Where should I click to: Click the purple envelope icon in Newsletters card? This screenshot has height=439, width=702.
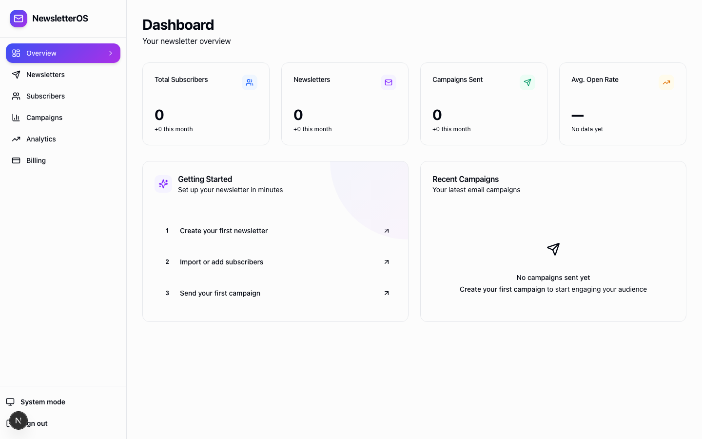click(389, 82)
